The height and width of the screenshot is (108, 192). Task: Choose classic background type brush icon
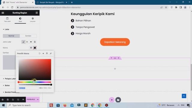[x=23, y=42]
